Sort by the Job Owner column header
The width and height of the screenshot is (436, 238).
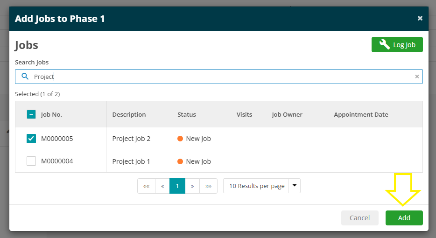(287, 114)
